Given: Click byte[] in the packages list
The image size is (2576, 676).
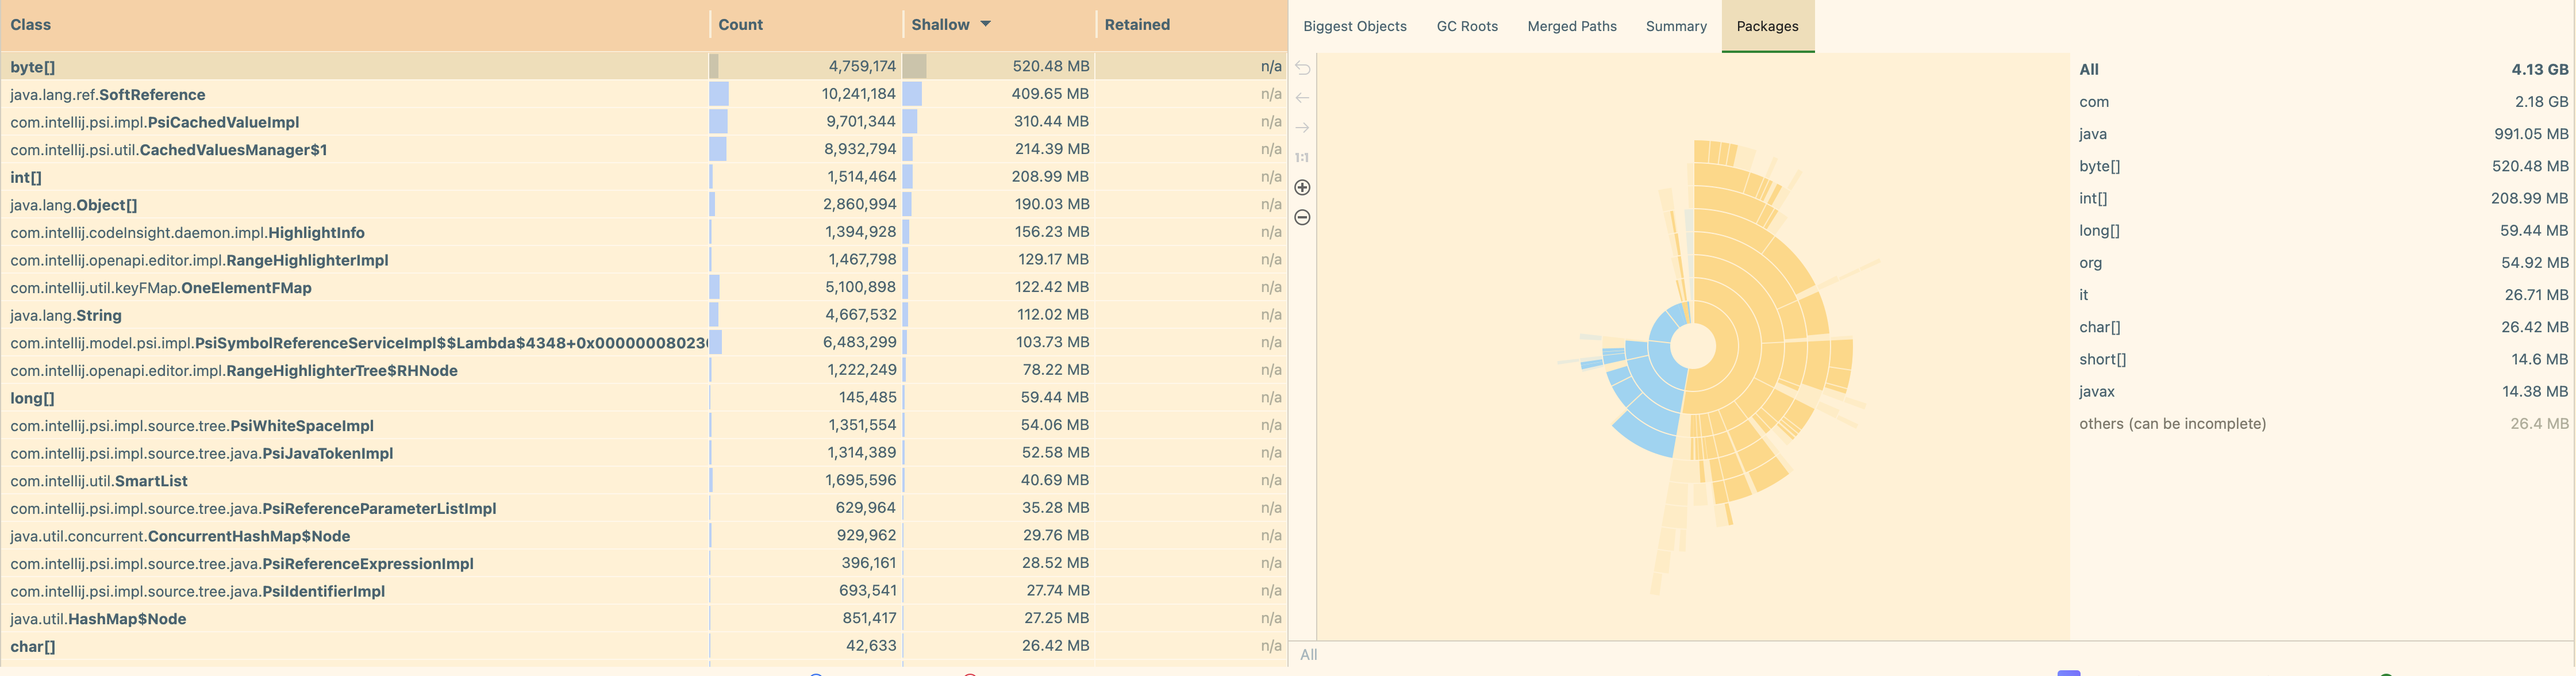Looking at the screenshot, I should click(2323, 166).
